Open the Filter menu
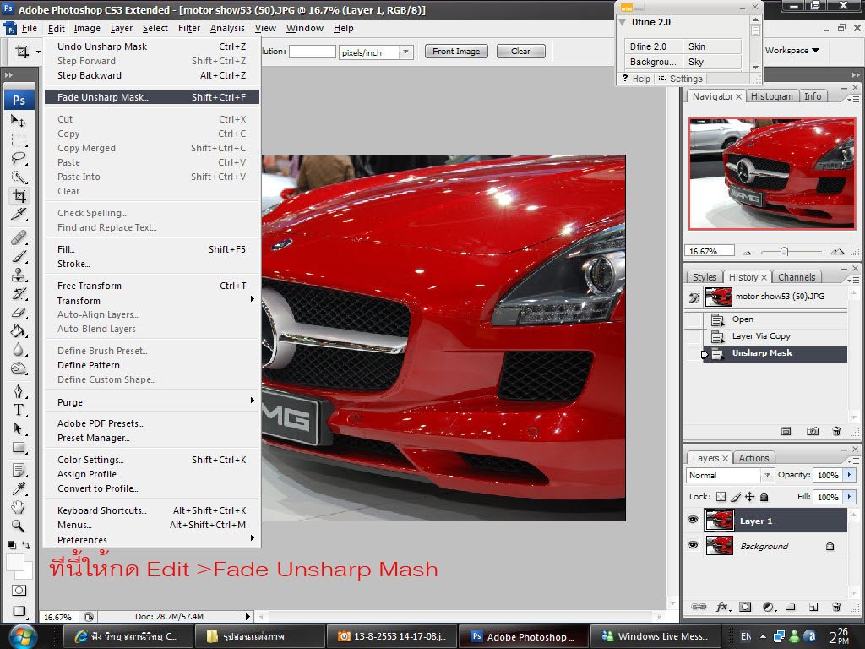Image resolution: width=865 pixels, height=649 pixels. tap(188, 28)
